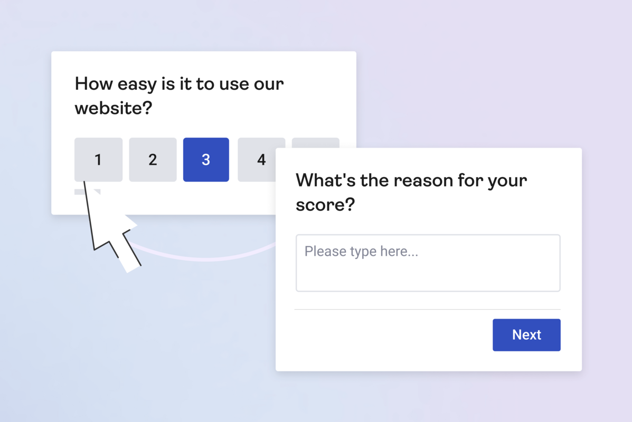Click the word 'website?' in the question

tap(112, 108)
